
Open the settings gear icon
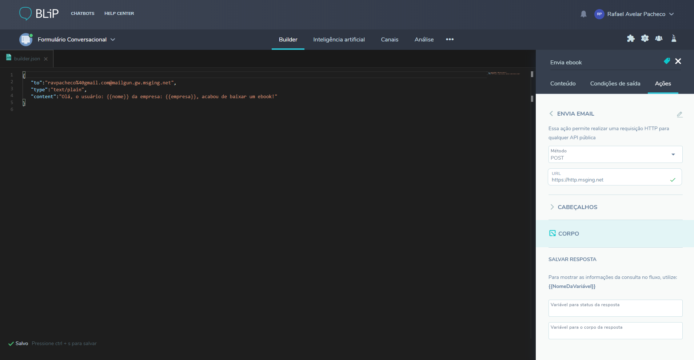coord(645,38)
